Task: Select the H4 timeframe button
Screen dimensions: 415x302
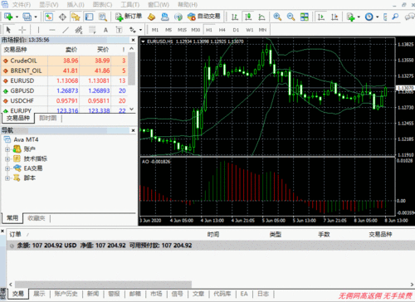Action: click(222, 30)
